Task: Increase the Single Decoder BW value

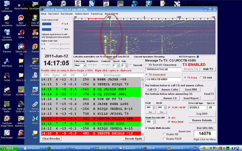Action: click(x=154, y=121)
